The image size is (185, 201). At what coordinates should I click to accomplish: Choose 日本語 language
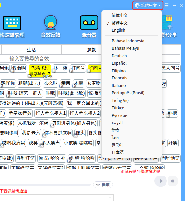click(x=118, y=152)
